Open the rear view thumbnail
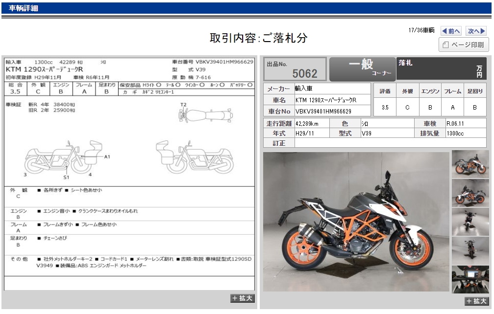The width and height of the screenshot is (494, 314). click(x=470, y=250)
